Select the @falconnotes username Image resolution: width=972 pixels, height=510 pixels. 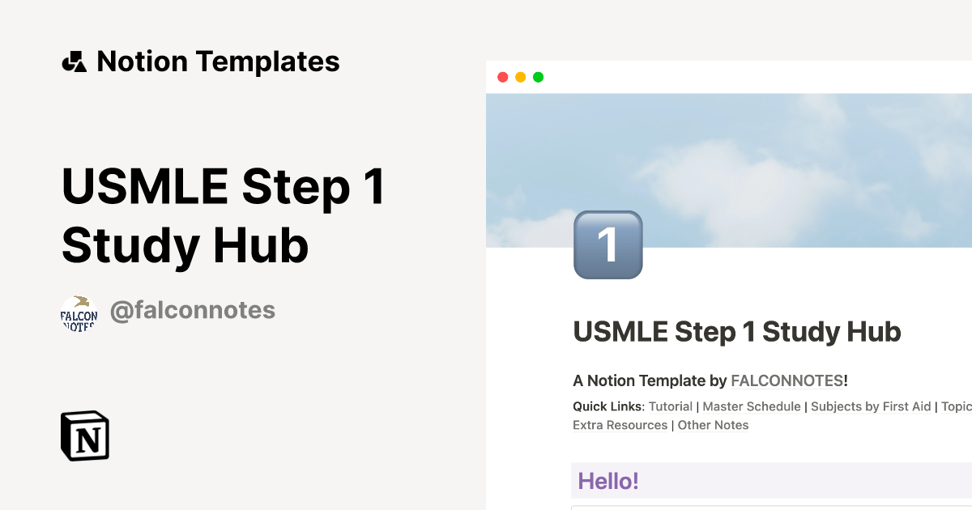coord(194,309)
